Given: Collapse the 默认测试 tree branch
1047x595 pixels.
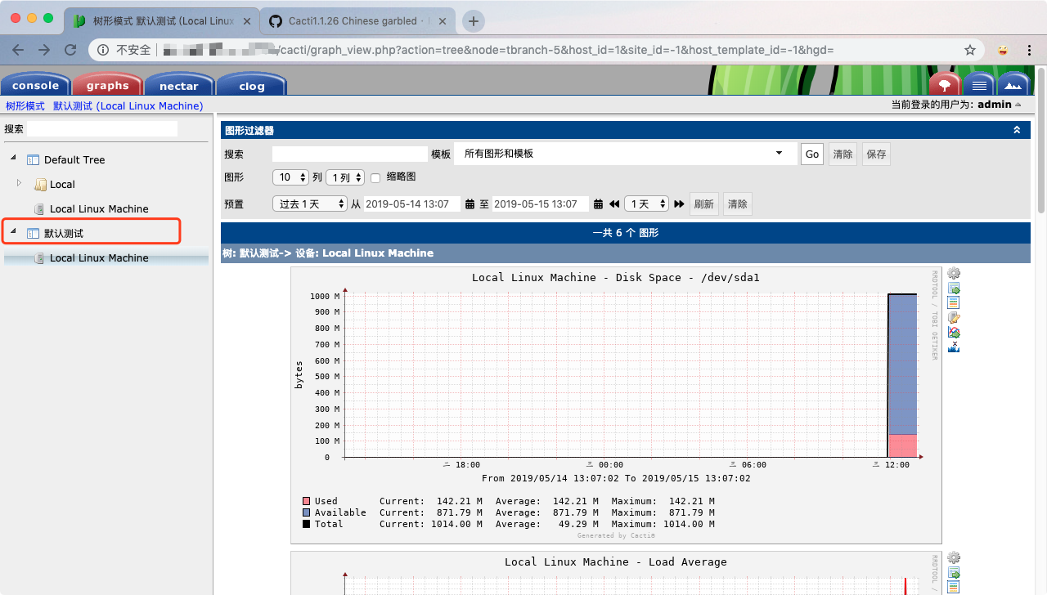Looking at the screenshot, I should pos(12,231).
